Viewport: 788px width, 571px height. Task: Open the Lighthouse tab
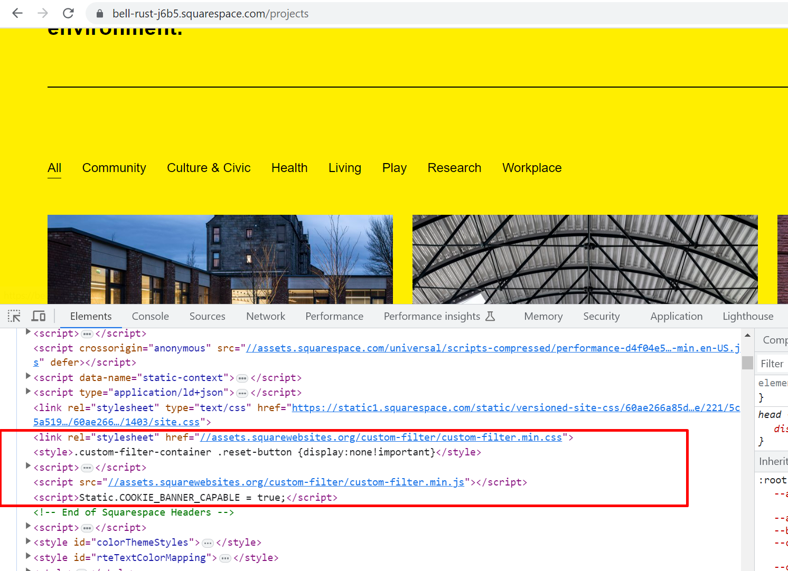point(748,316)
